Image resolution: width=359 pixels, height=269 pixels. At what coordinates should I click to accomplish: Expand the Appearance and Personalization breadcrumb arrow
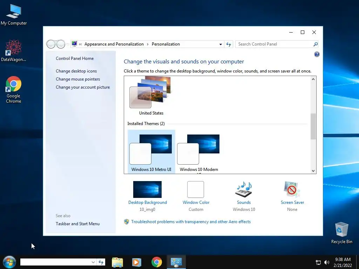pyautogui.click(x=148, y=44)
